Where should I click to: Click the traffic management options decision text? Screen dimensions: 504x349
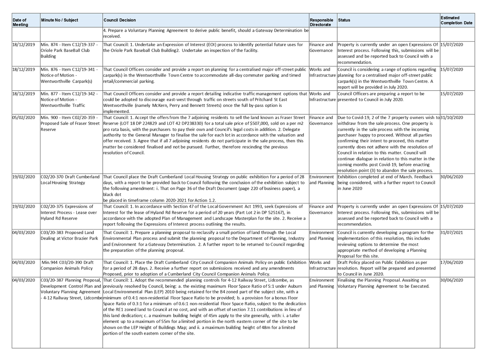click(x=205, y=102)
